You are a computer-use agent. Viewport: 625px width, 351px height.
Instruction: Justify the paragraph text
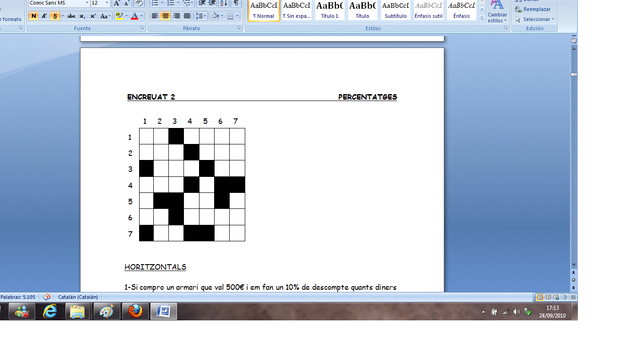[187, 16]
